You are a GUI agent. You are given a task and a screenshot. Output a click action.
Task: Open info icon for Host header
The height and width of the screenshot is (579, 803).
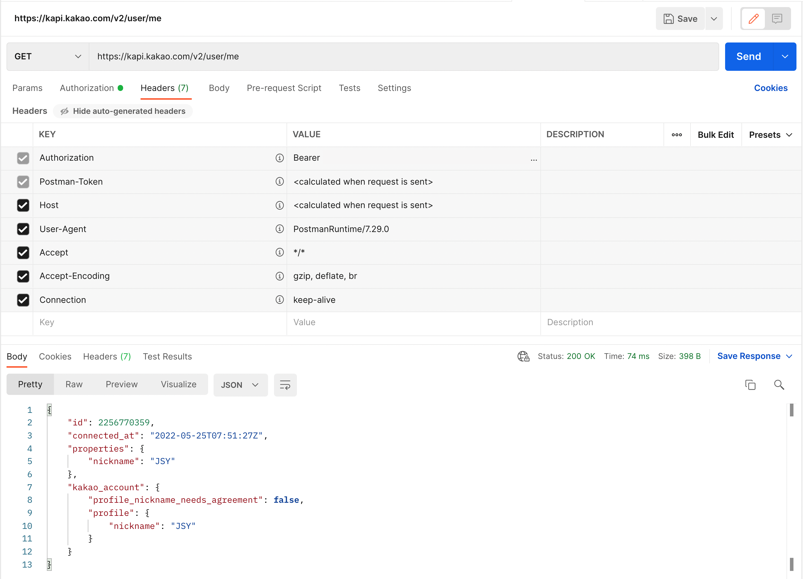click(x=279, y=205)
